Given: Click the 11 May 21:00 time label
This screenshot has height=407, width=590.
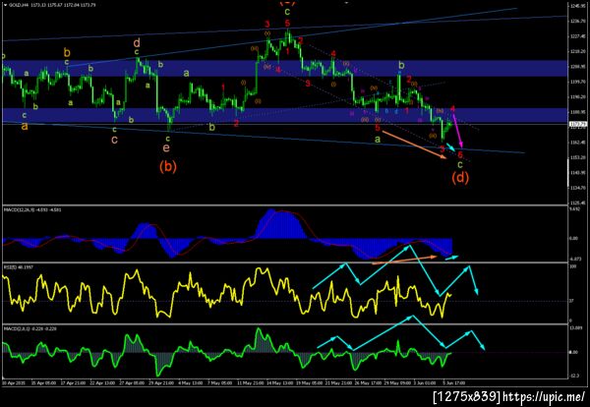Looking at the screenshot, I should pos(249,383).
